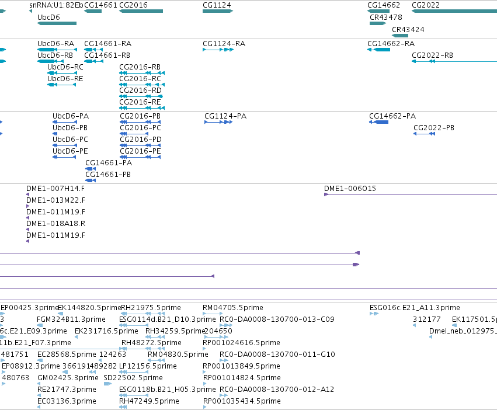The image size is (497, 410).
Task: Click the CG14661-PA protein label
Action: 109,163
